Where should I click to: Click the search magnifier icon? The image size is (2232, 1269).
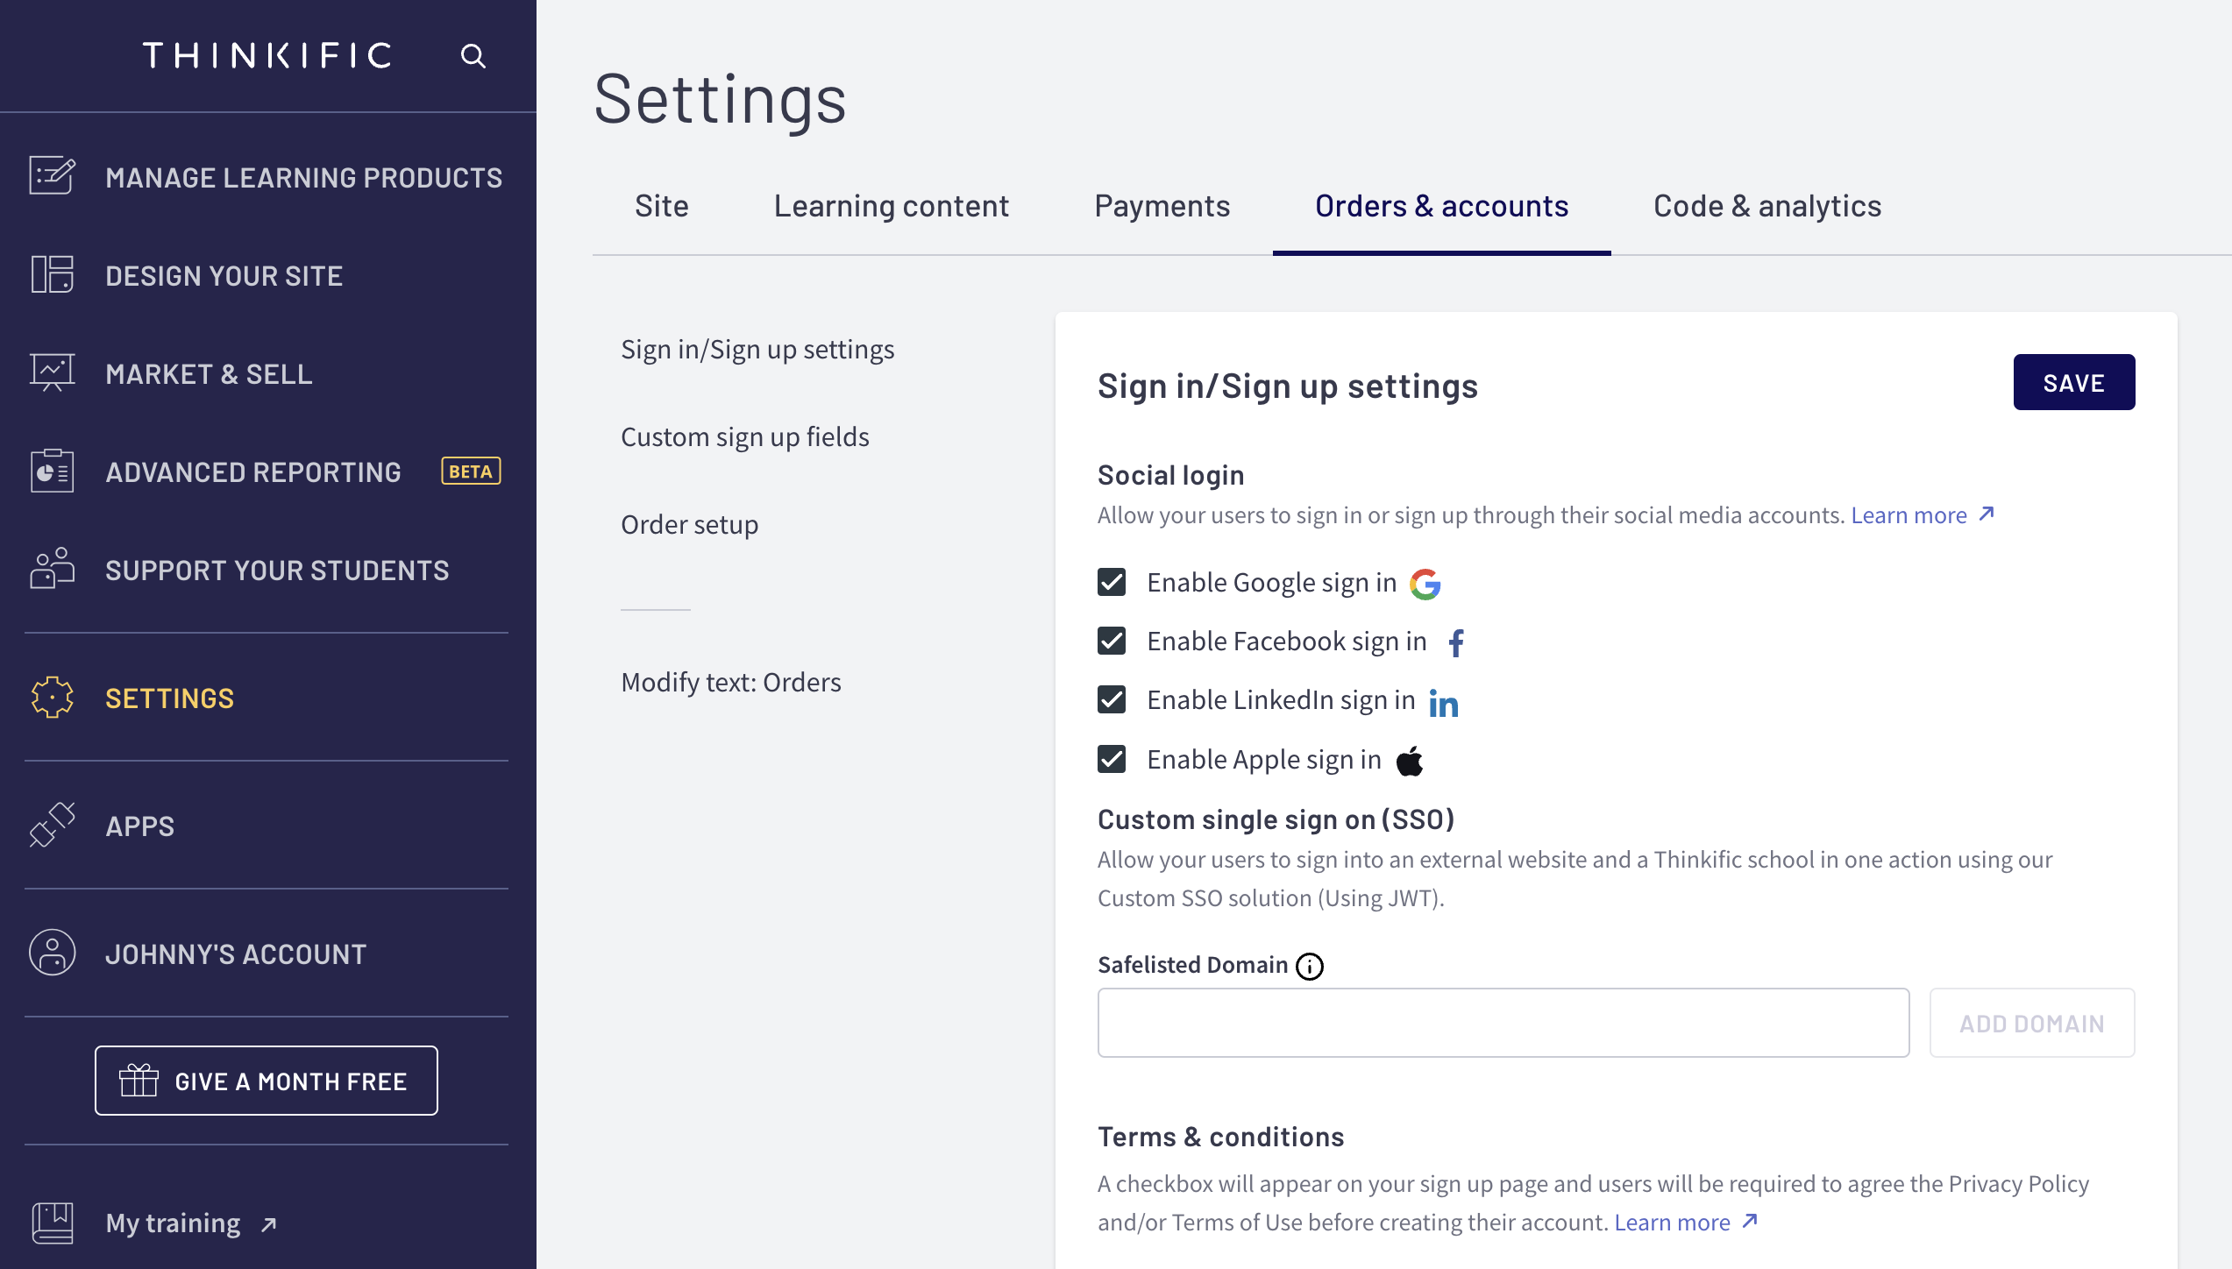click(473, 56)
